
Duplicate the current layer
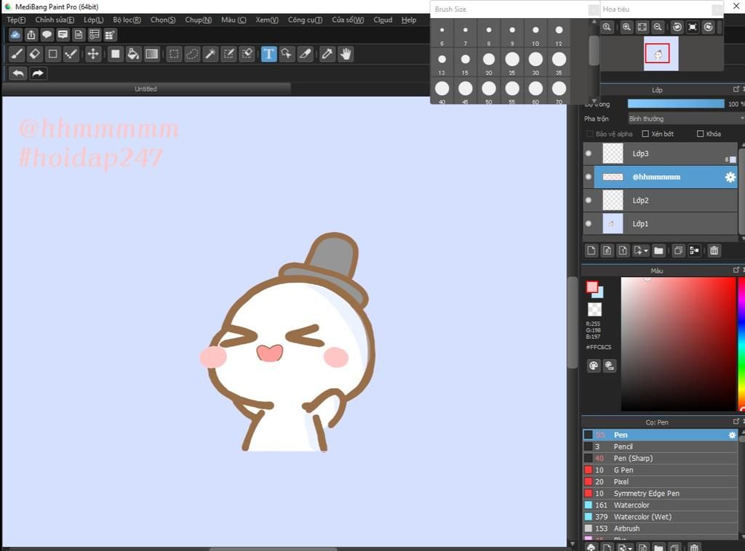pyautogui.click(x=679, y=251)
